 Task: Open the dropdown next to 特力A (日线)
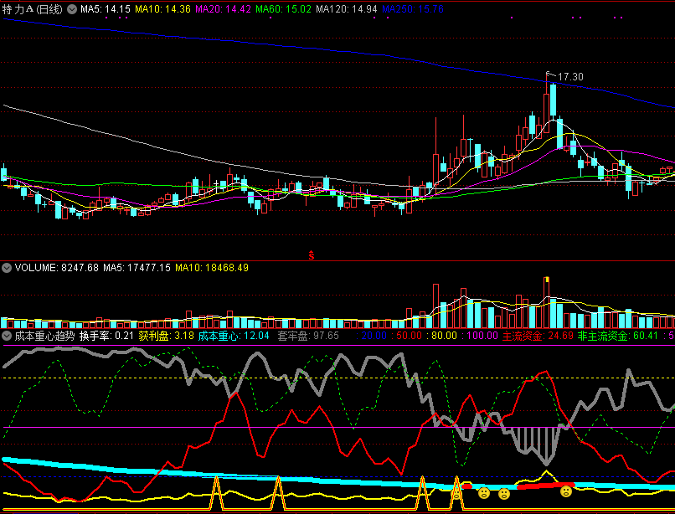pyautogui.click(x=72, y=9)
